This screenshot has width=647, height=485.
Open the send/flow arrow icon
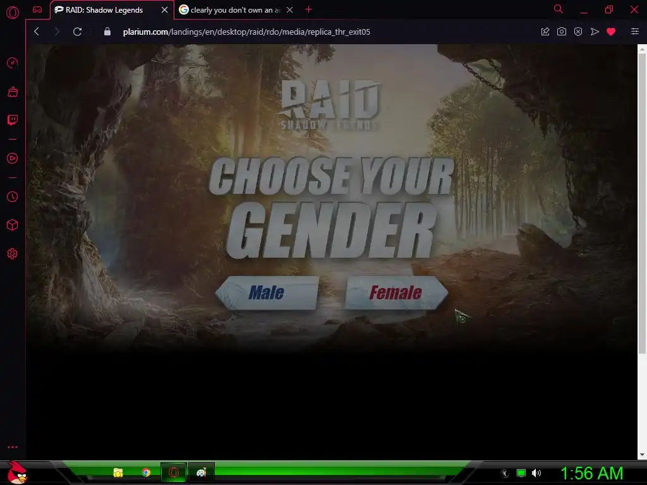tap(595, 32)
